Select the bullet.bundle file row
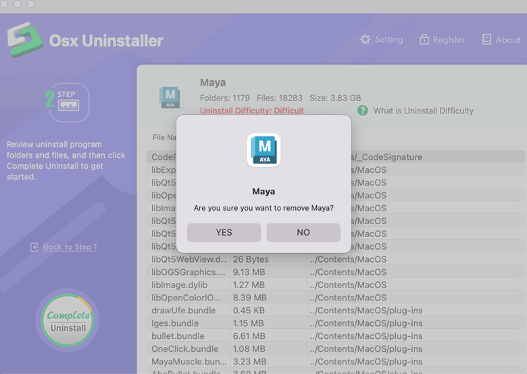Screen dimensions: 527x374 [x=335, y=336]
